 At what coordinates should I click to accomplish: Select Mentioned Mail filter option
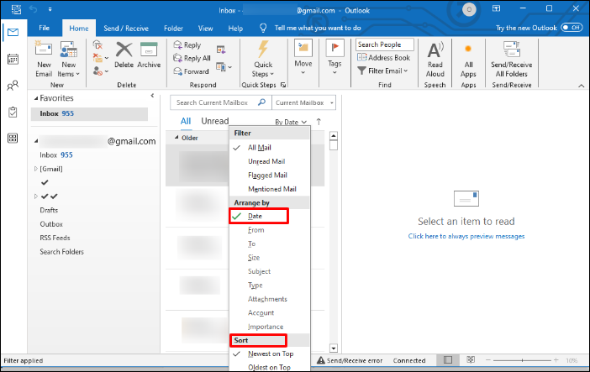pyautogui.click(x=270, y=189)
